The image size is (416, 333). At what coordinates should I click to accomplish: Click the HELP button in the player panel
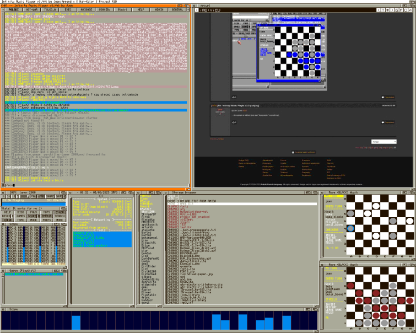[x=7, y=212]
